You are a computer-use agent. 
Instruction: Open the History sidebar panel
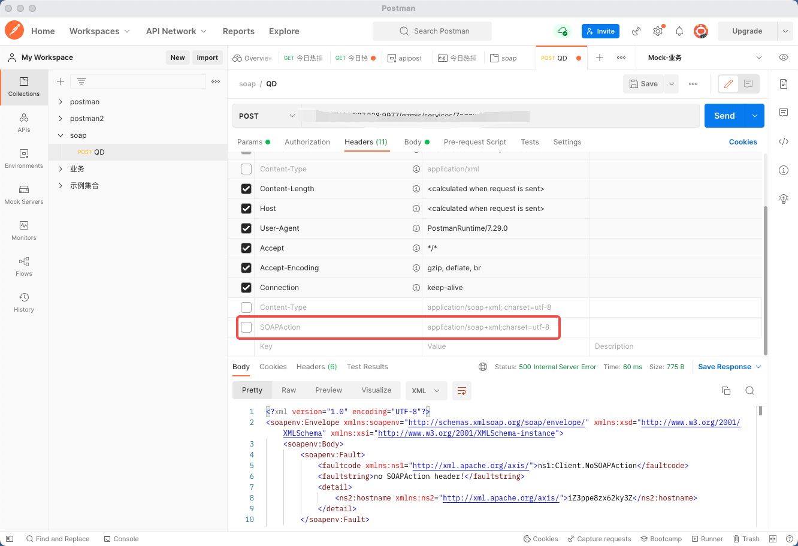click(x=24, y=303)
